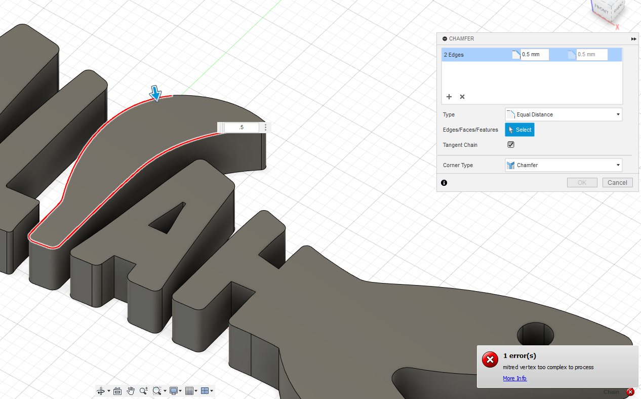Open the Viewports icon
Screen dimensions: 641x399
click(x=205, y=390)
